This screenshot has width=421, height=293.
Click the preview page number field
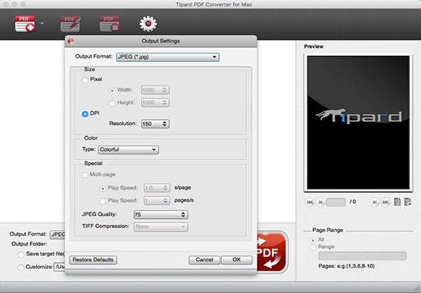pos(335,202)
